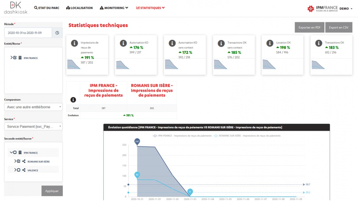
Task: Expand the IPM FRANCE node in Entité/Borne
Action: coord(11,58)
